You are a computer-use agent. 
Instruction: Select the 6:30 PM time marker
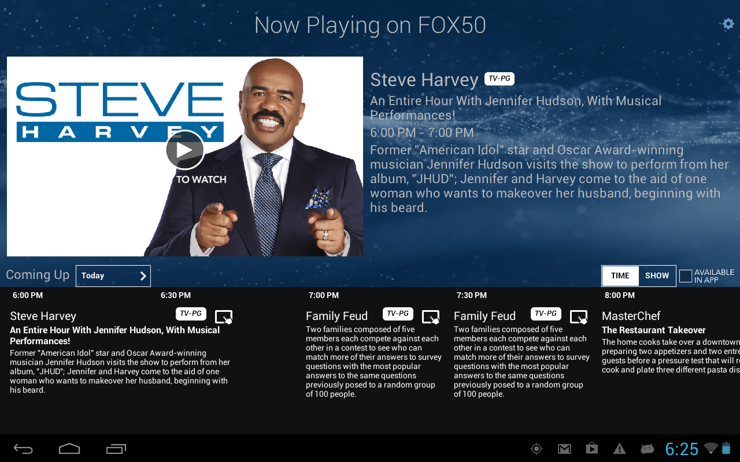coord(176,296)
